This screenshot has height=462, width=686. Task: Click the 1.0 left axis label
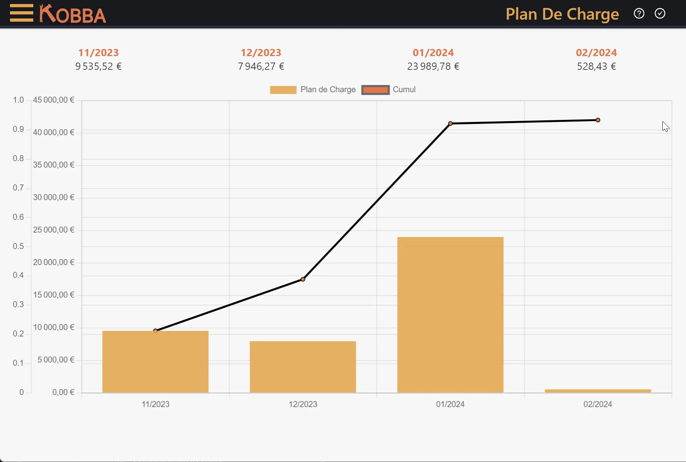click(x=18, y=100)
